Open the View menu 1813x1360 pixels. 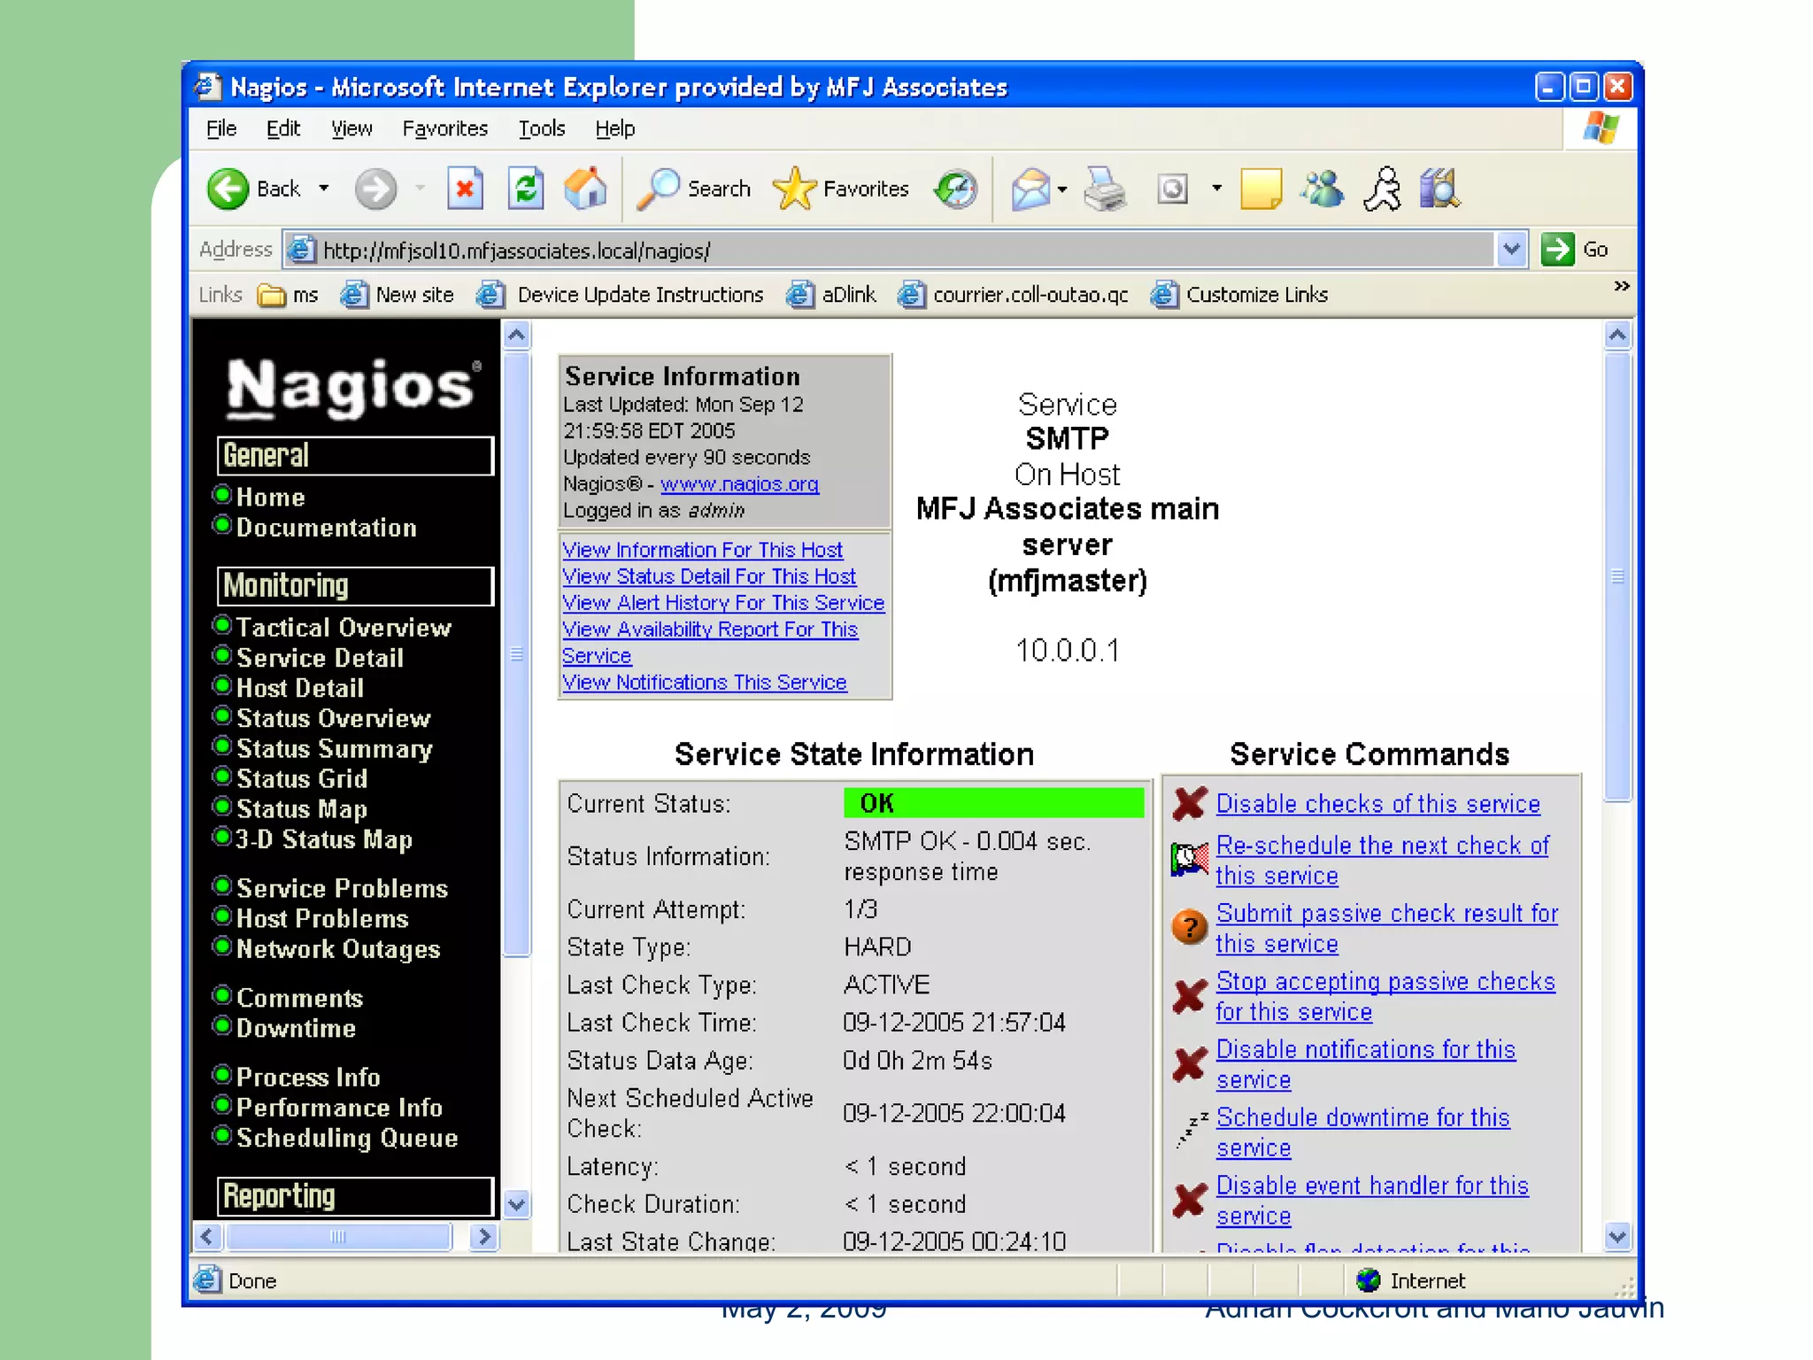coord(351,129)
